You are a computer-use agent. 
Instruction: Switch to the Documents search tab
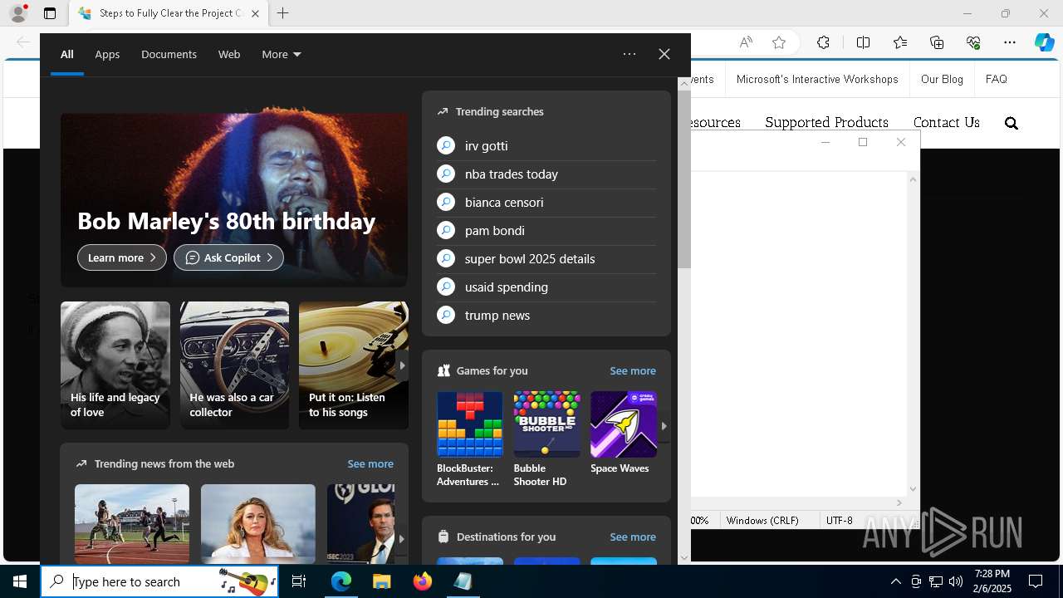[x=169, y=54]
